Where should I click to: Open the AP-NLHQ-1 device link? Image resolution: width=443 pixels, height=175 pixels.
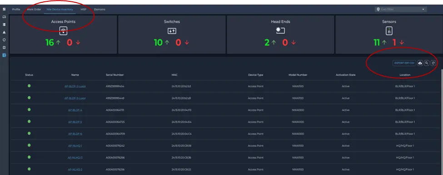click(x=75, y=145)
